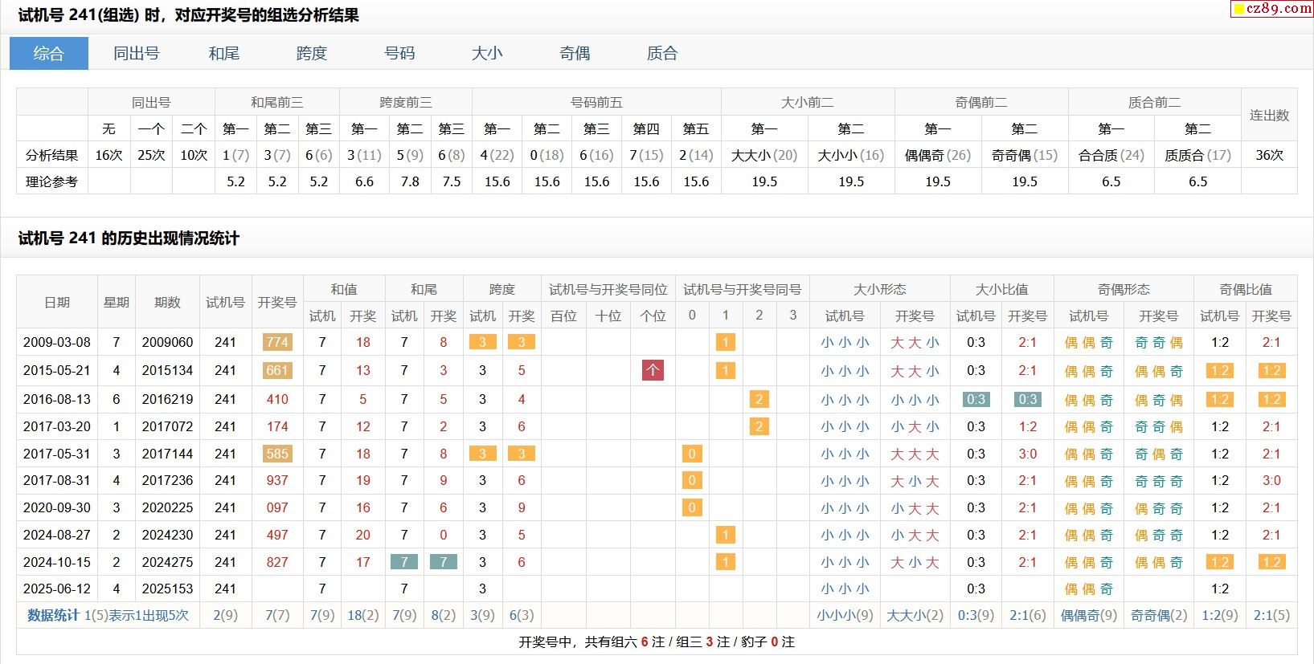Click the 连出数 header cell

pyautogui.click(x=1270, y=116)
